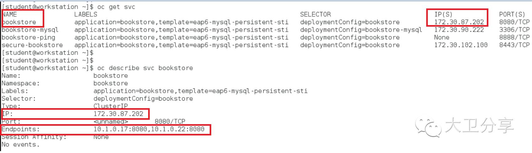The height and width of the screenshot is (153, 532).
Task: Click the SELECTOR column header
Action: [x=315, y=14]
